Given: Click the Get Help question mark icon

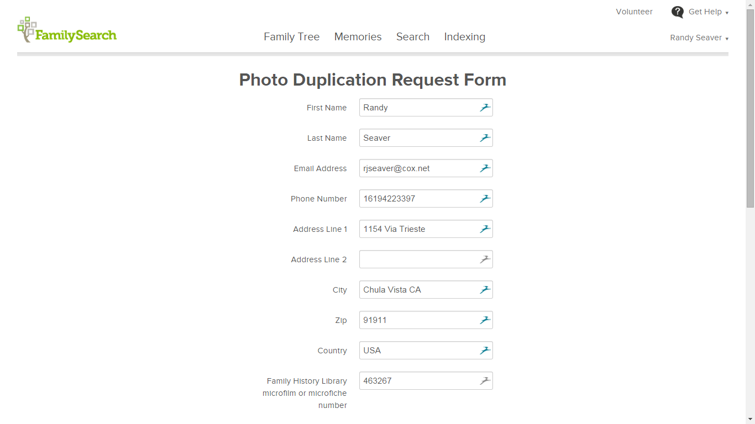Looking at the screenshot, I should (x=678, y=12).
